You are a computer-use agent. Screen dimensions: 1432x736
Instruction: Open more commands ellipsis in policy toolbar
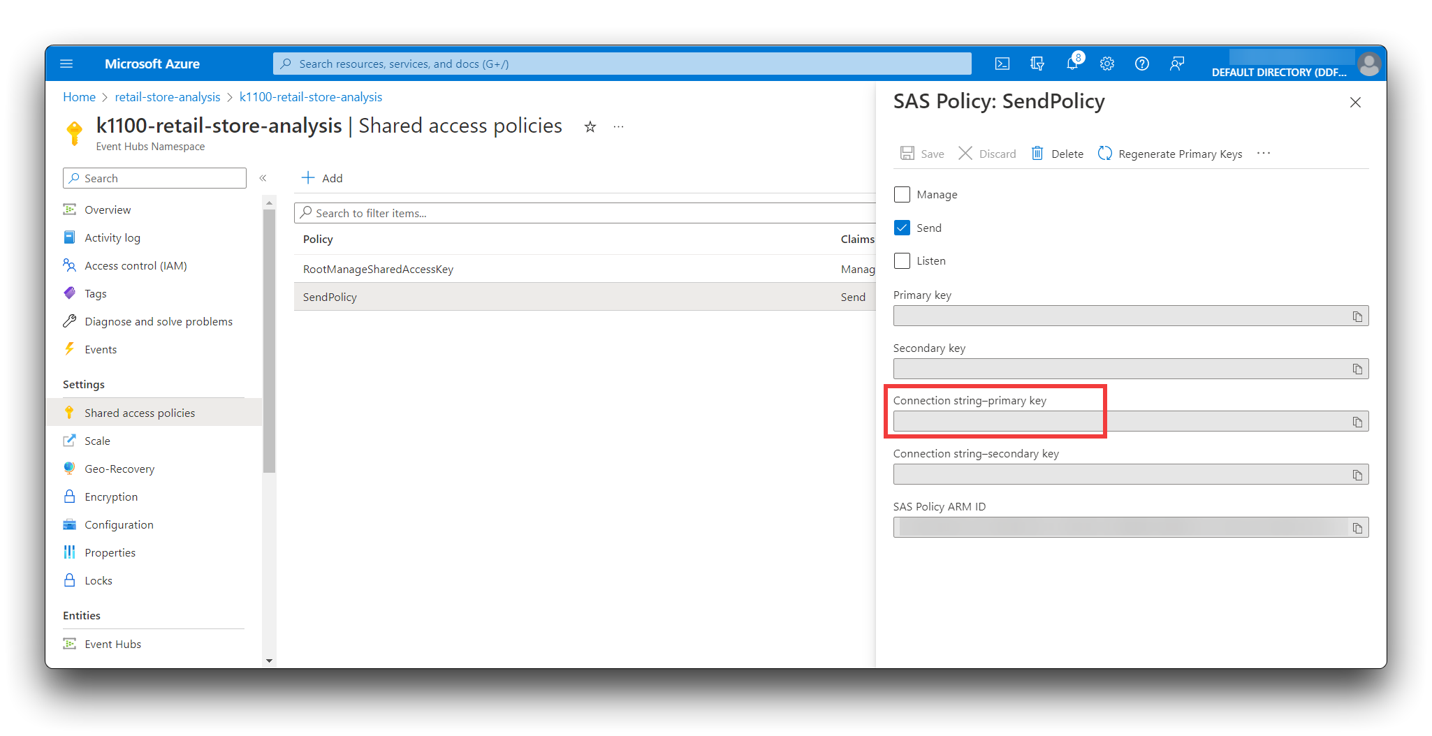pos(1264,153)
